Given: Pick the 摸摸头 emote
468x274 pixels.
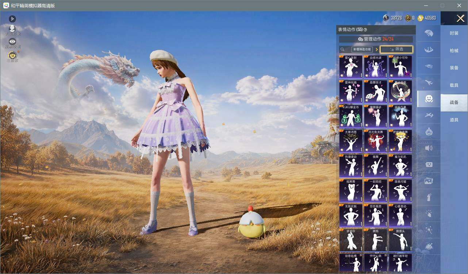Looking at the screenshot, I should pos(400,240).
